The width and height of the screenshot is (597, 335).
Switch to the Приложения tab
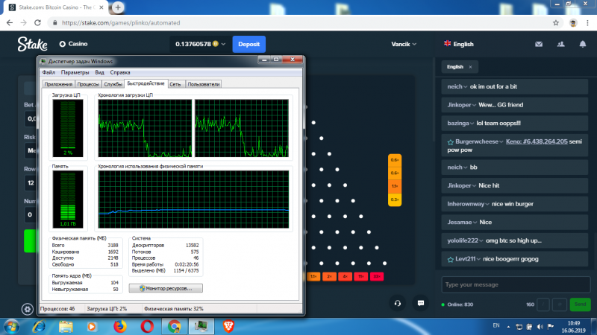[x=58, y=84]
